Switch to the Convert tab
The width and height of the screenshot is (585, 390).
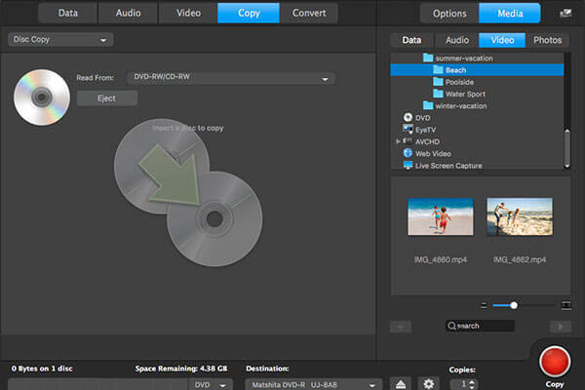308,14
